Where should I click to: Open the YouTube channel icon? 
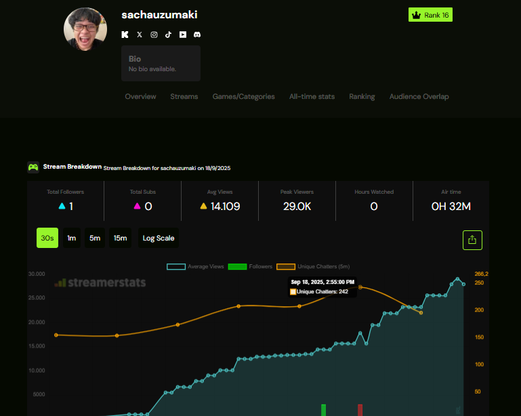tap(183, 35)
